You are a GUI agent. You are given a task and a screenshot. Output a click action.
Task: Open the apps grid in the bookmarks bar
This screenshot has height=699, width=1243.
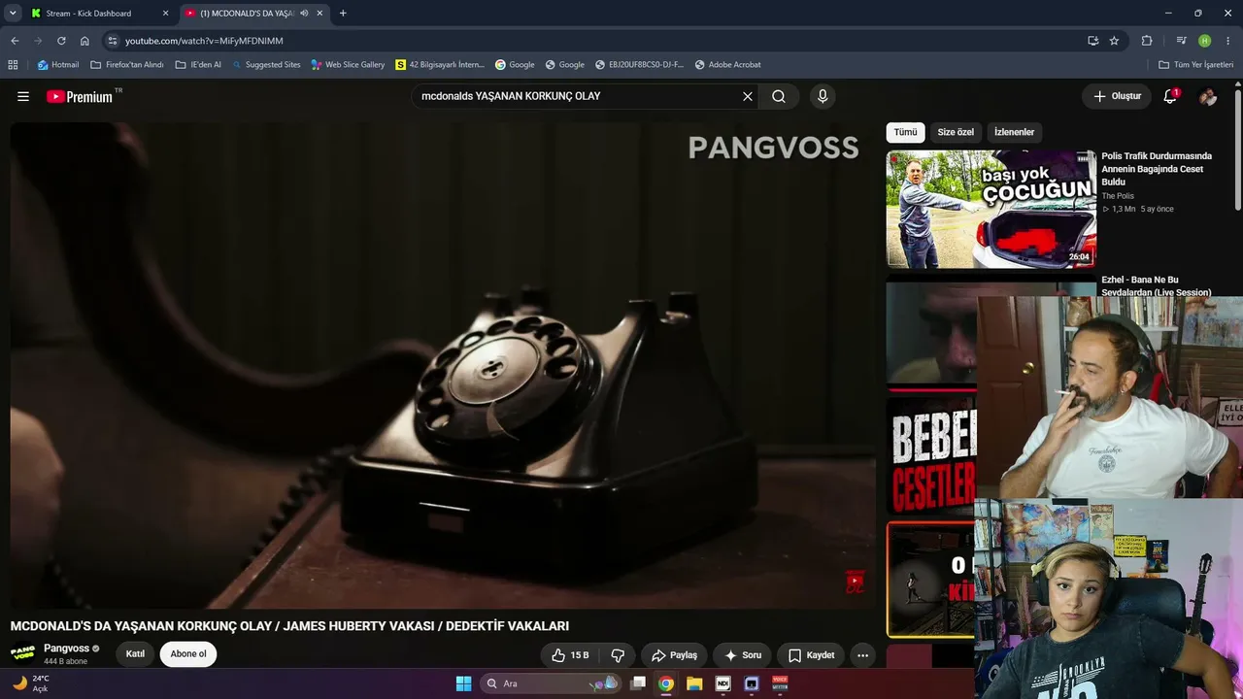coord(13,65)
